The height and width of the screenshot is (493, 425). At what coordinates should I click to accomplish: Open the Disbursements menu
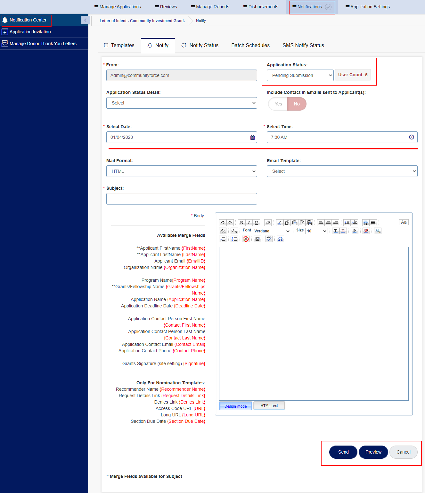tap(261, 7)
